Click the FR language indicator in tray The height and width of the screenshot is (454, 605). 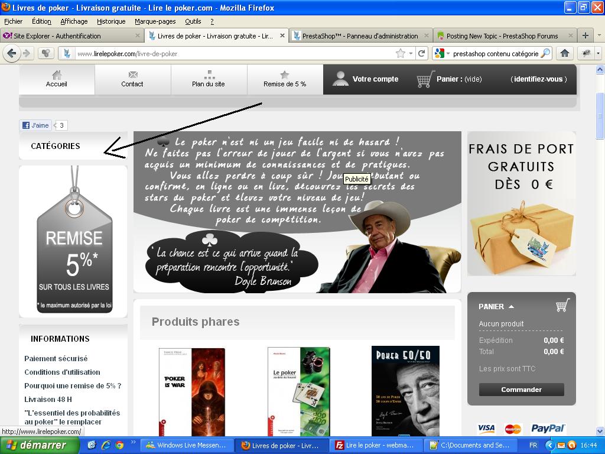[533, 445]
